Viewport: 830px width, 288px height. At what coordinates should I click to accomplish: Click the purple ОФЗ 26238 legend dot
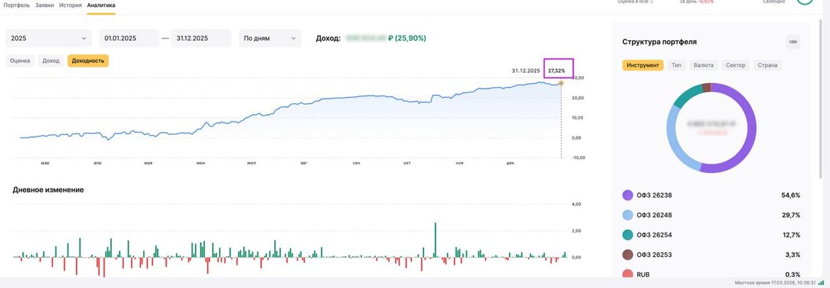point(628,195)
